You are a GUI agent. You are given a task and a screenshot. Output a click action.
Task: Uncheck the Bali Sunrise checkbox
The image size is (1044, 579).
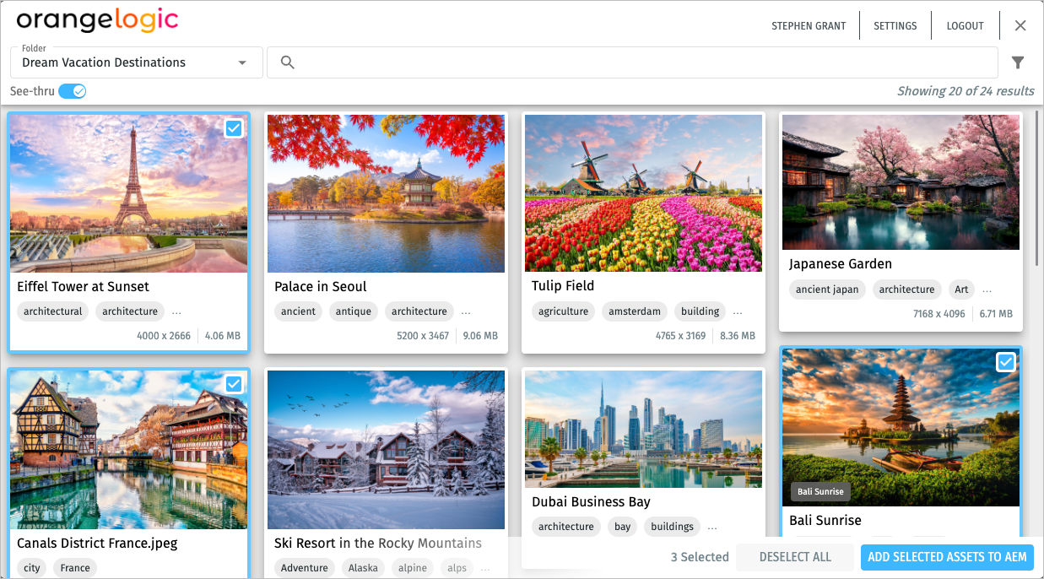click(1006, 362)
